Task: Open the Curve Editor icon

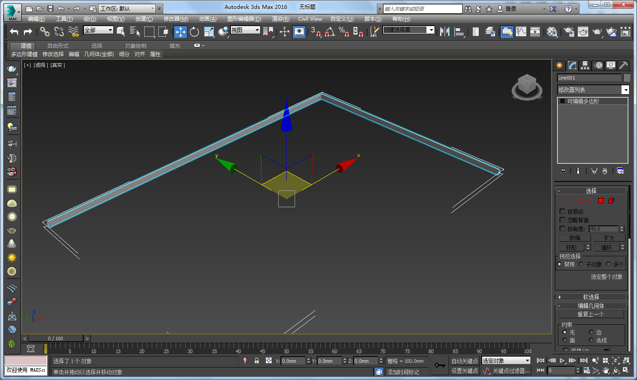Action: pos(521,31)
